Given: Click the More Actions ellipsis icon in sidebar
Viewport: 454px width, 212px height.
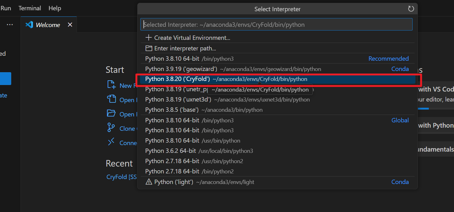Looking at the screenshot, I should [x=10, y=25].
